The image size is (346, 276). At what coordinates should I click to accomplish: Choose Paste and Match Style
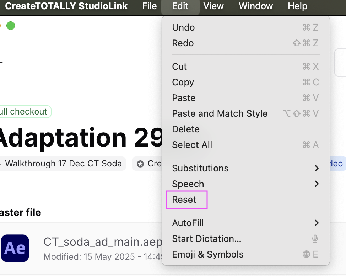(245, 113)
